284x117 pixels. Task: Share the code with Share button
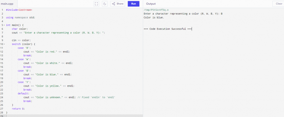pyautogui.click(x=117, y=4)
